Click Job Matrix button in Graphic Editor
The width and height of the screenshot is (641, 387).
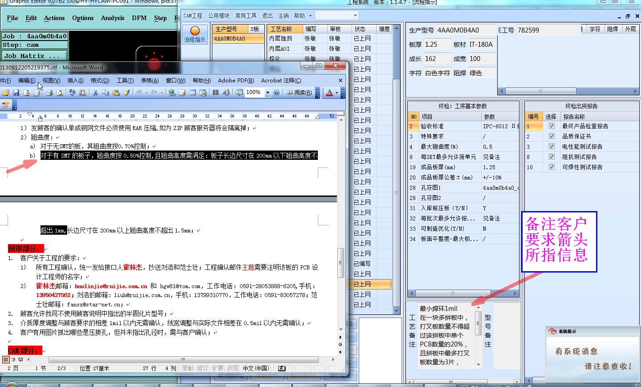[34, 56]
